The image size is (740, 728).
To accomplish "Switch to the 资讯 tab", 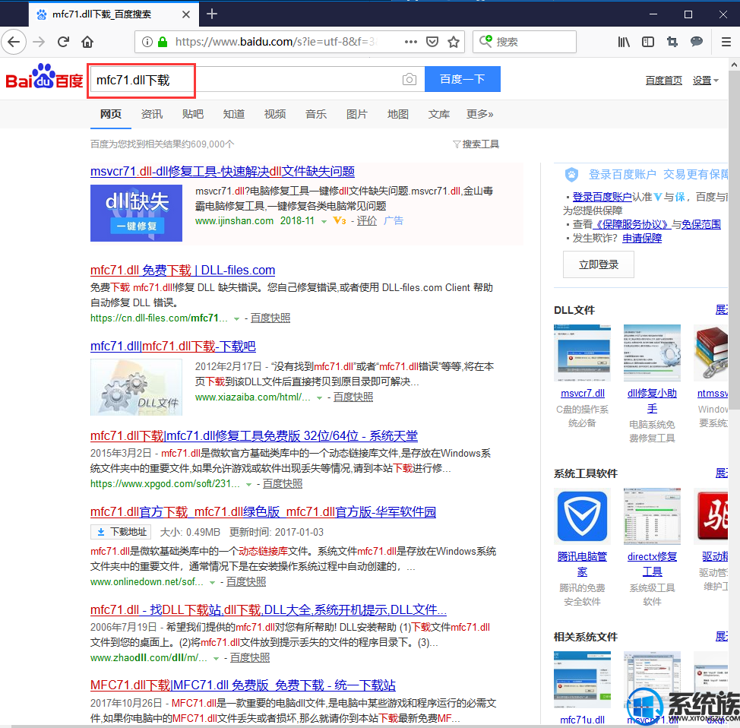I will coord(152,114).
